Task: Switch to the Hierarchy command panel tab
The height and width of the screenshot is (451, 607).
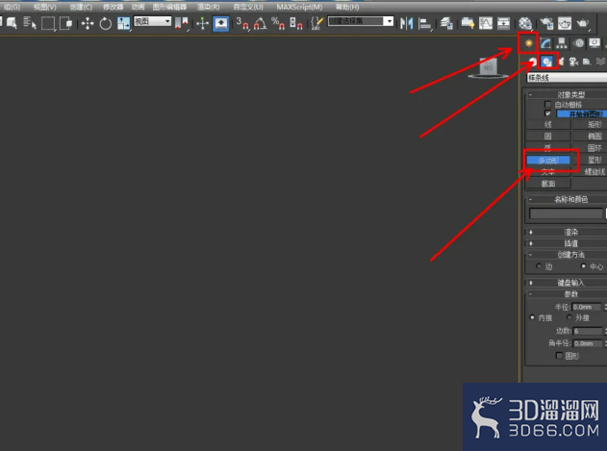Action: coord(562,43)
